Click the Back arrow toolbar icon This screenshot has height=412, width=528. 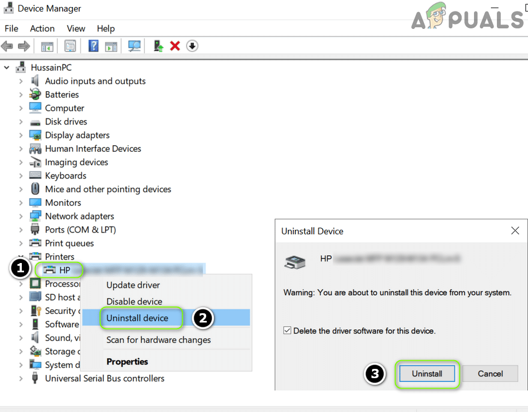tap(7, 46)
